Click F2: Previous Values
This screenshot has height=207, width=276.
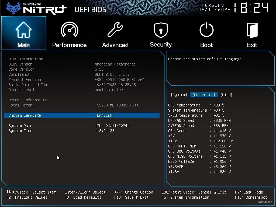click(x=27, y=197)
